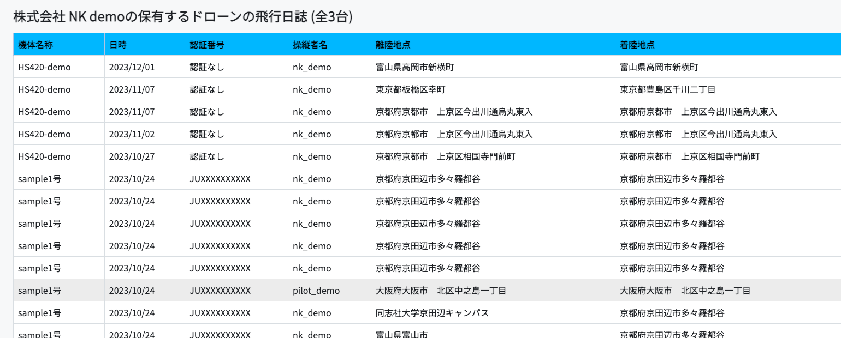The width and height of the screenshot is (841, 338).
Task: Select the 2023/12/01 HS420-demo flight row
Action: click(x=427, y=67)
